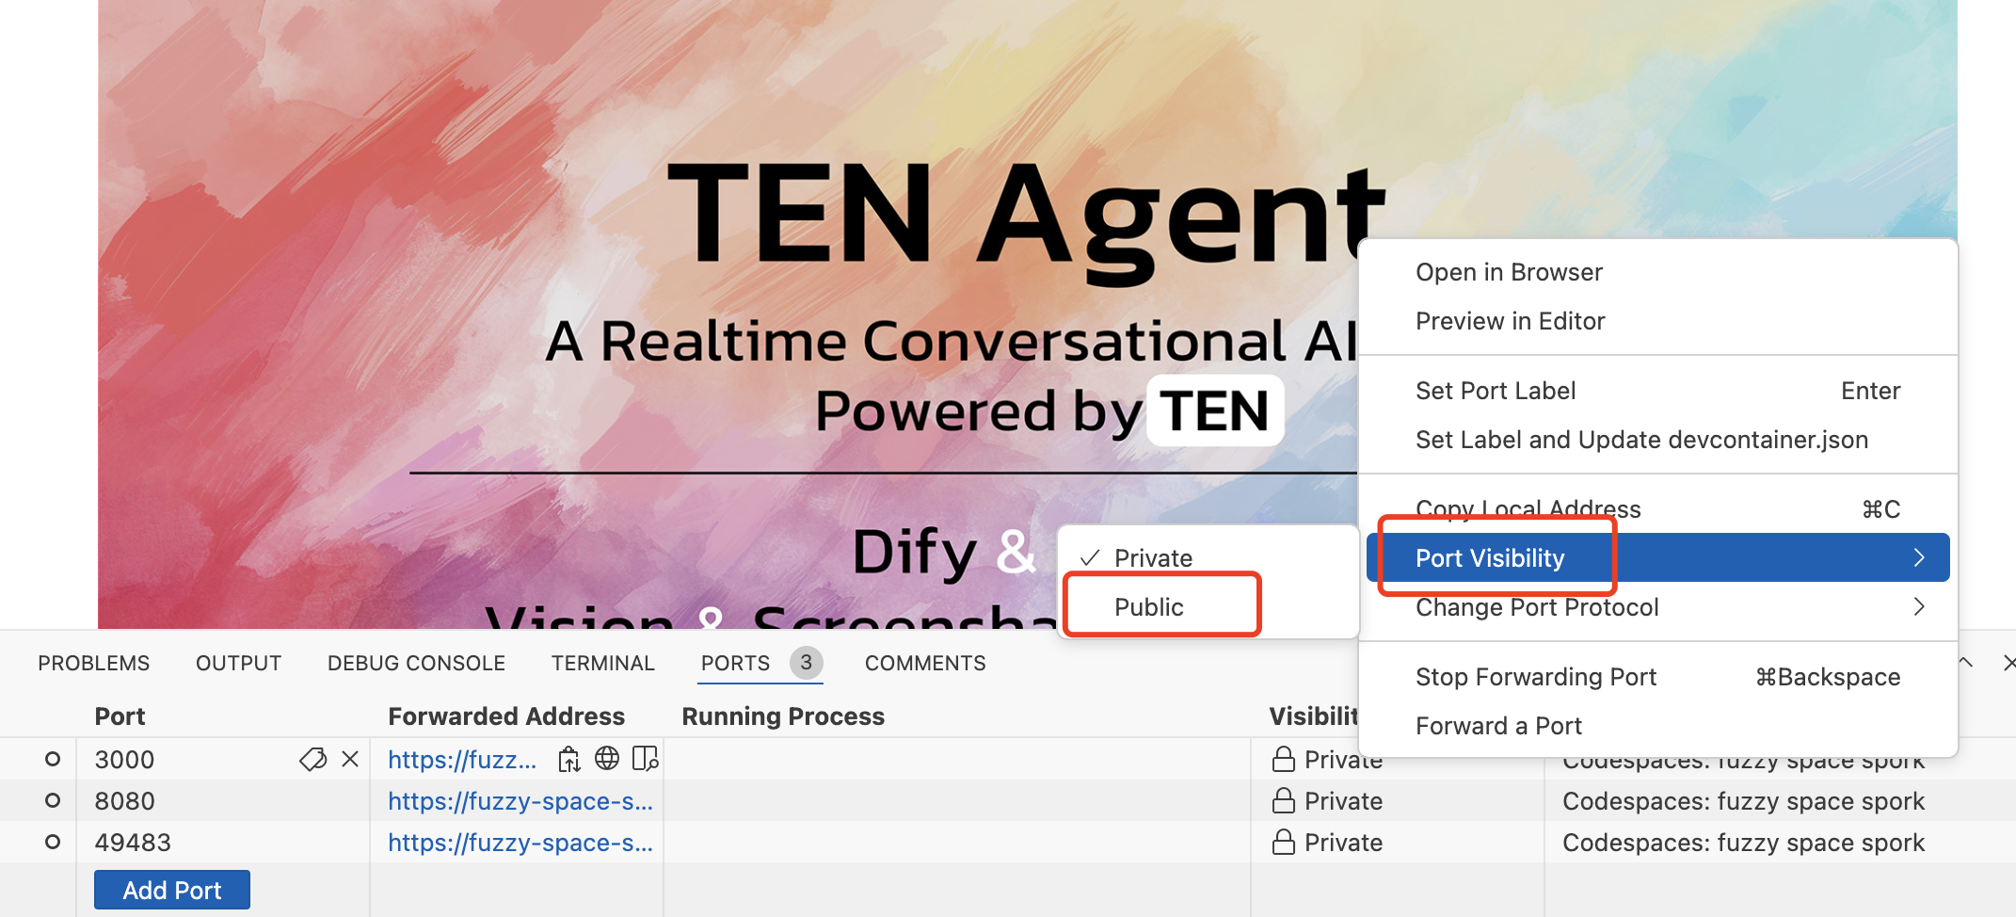Click lock icon in port 3000 visibility cell

1284,759
